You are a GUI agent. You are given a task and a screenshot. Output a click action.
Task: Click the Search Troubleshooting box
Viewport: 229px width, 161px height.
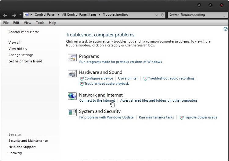click(x=198, y=15)
